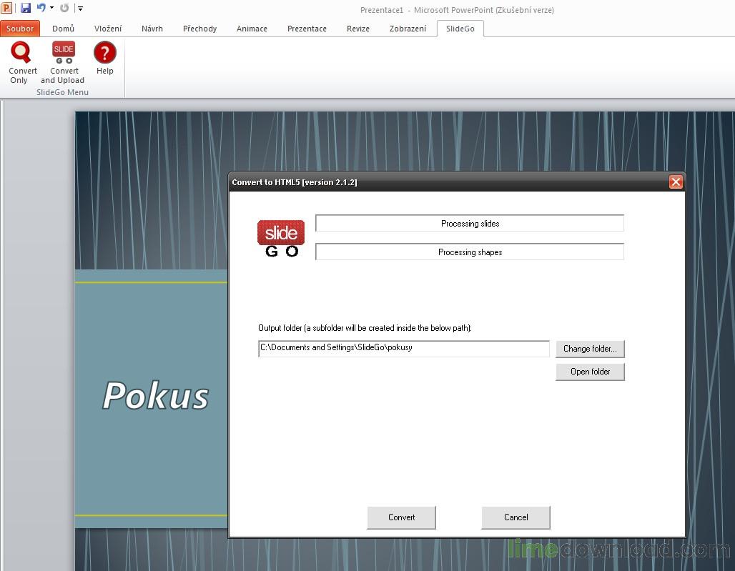
Task: Switch to the Domů tab
Action: (x=64, y=29)
